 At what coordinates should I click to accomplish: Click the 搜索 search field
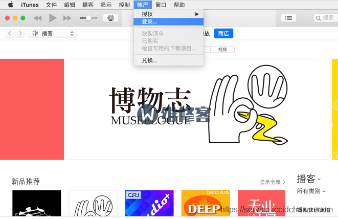click(x=326, y=18)
